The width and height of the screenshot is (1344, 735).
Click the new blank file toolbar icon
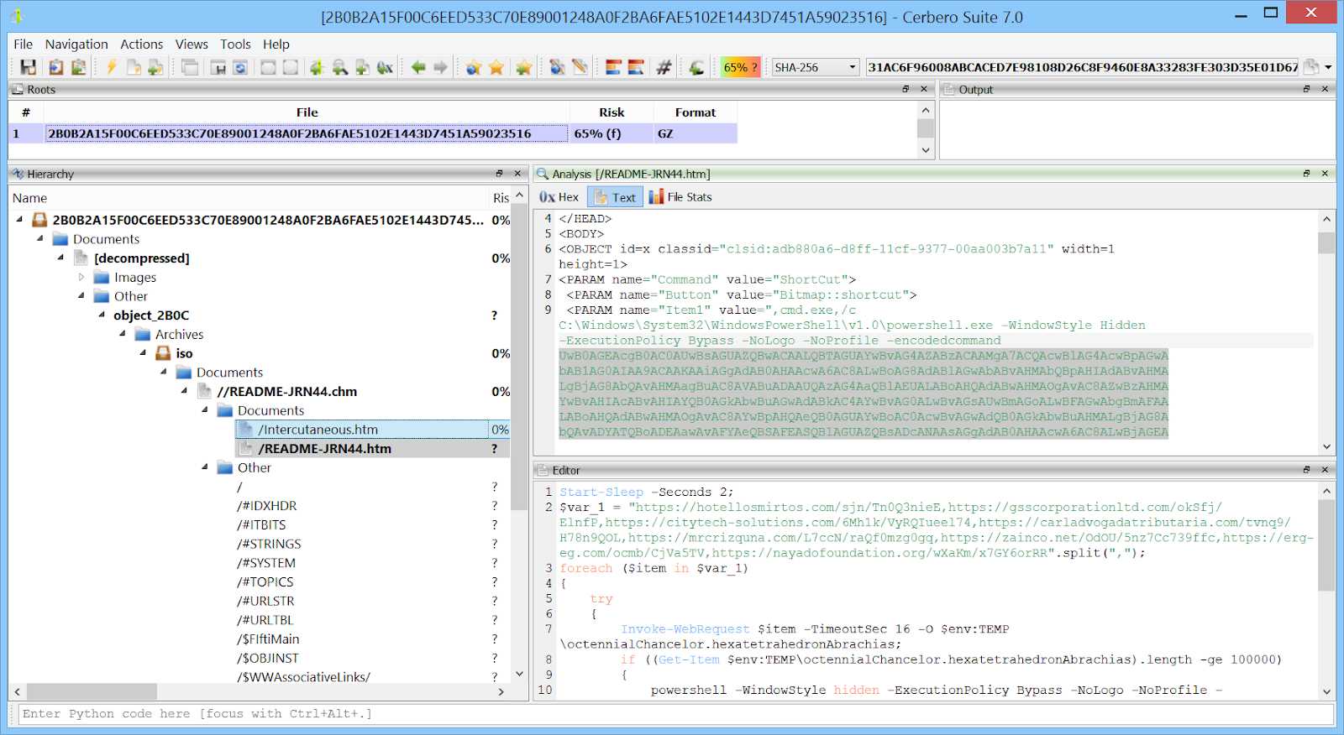pyautogui.click(x=134, y=67)
